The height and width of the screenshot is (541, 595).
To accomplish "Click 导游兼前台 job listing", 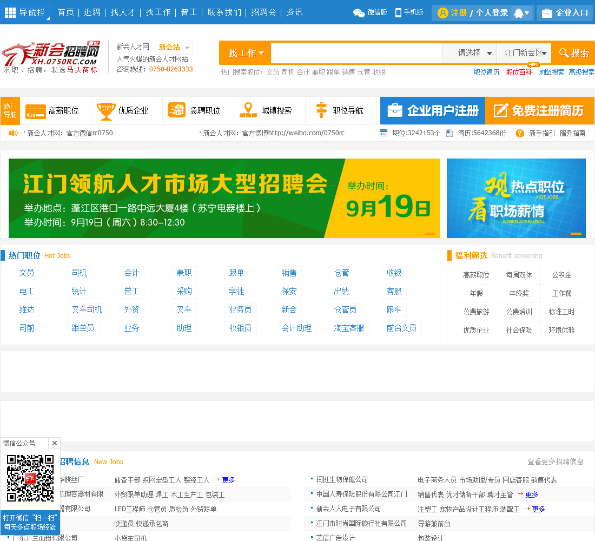I will (434, 524).
